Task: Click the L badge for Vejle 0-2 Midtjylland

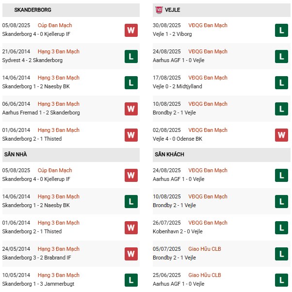Action: 281,82
